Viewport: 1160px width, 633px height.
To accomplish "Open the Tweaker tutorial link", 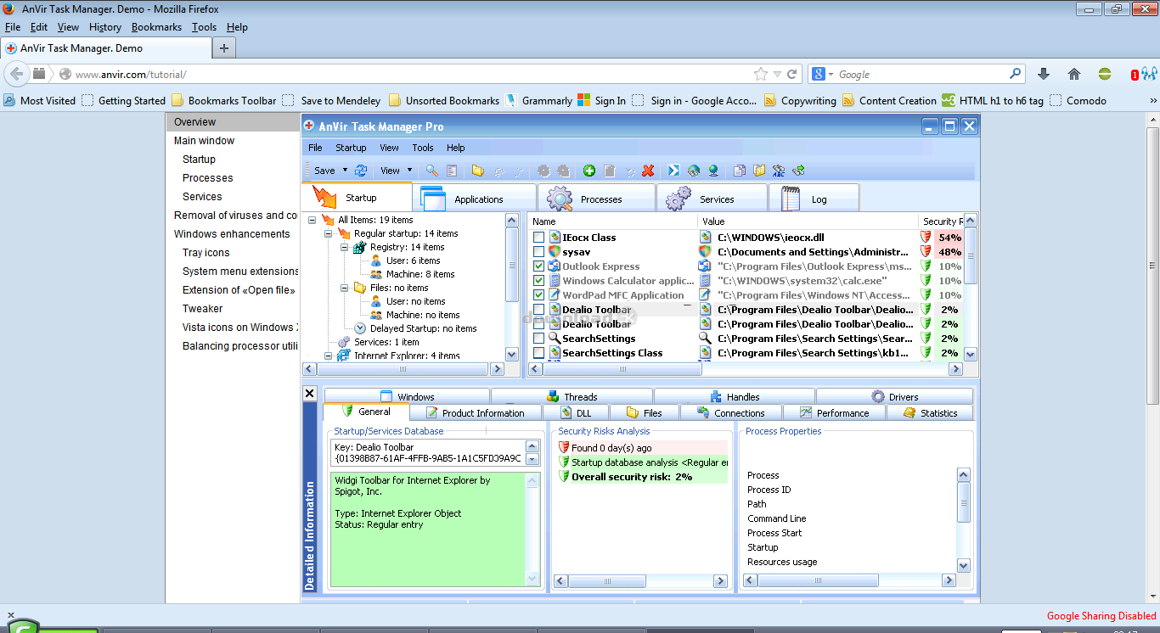I will point(202,309).
